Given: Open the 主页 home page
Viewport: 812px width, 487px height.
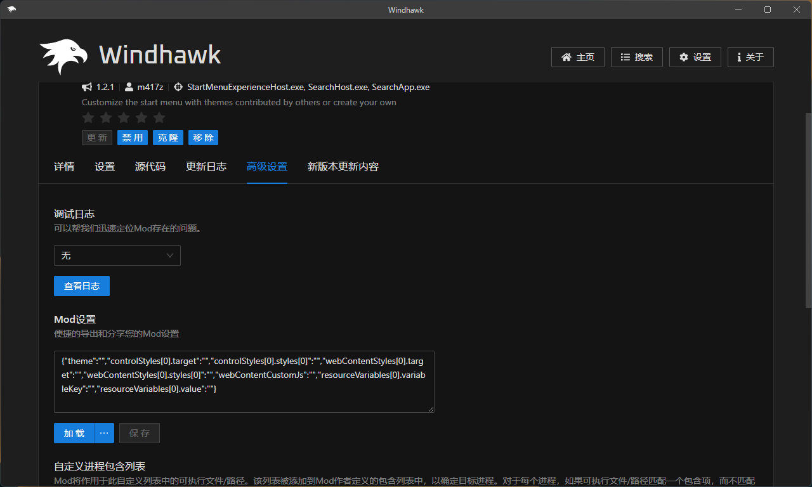Looking at the screenshot, I should point(578,57).
